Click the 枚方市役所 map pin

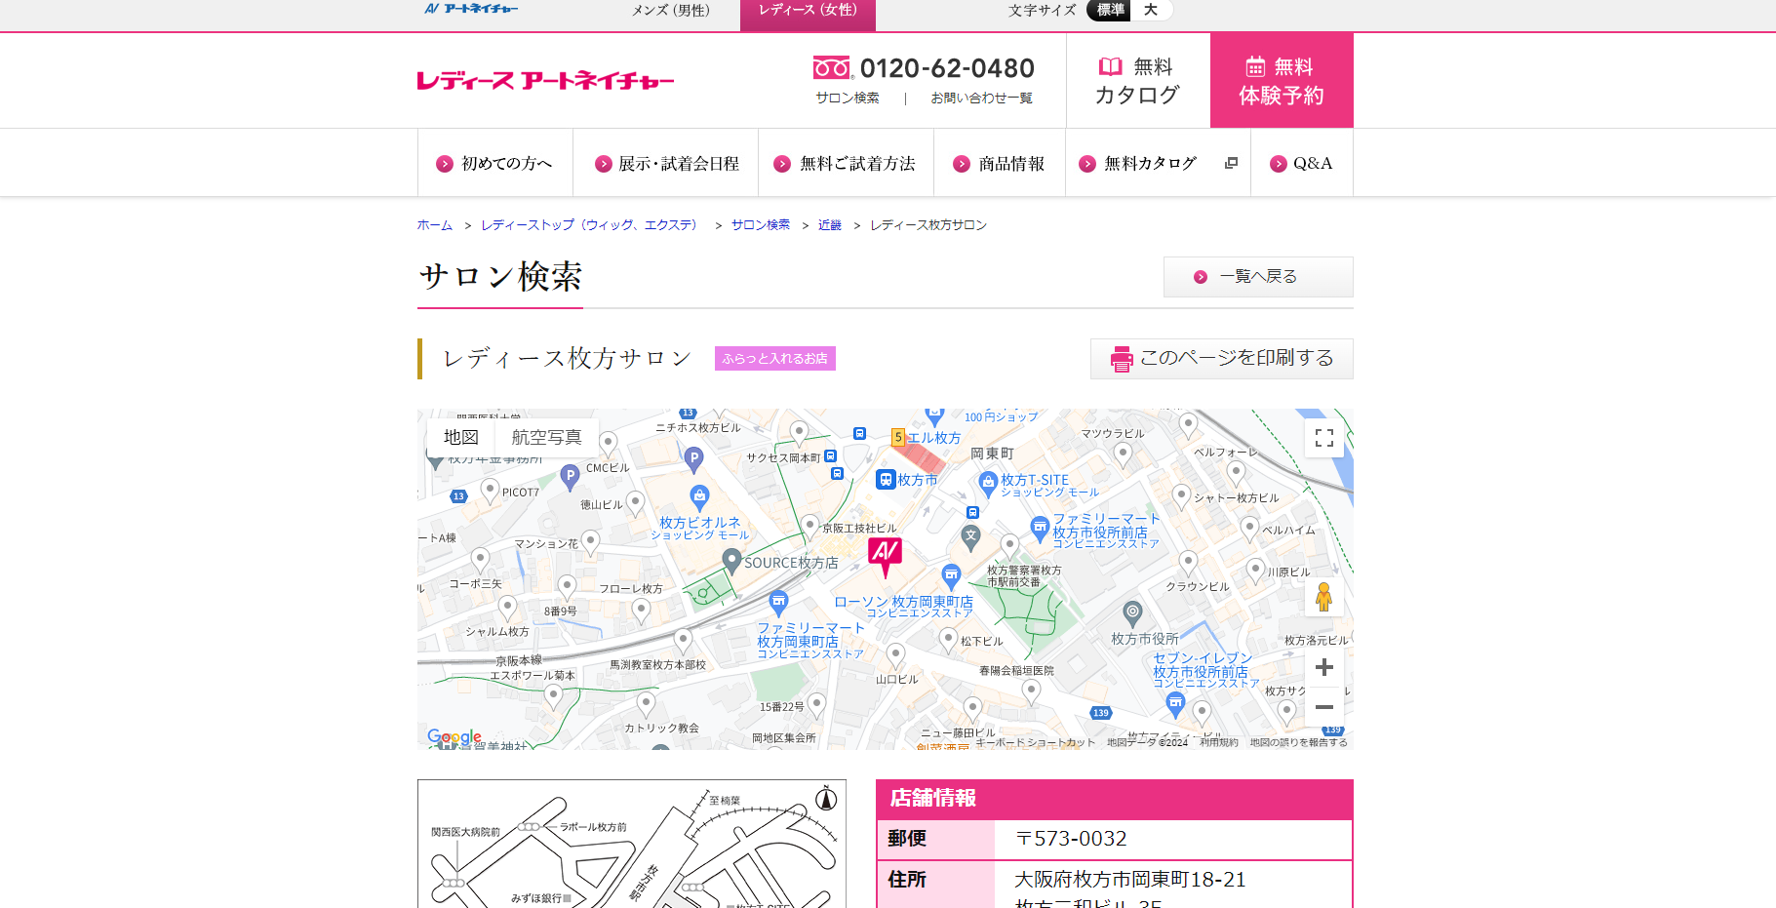1132,613
